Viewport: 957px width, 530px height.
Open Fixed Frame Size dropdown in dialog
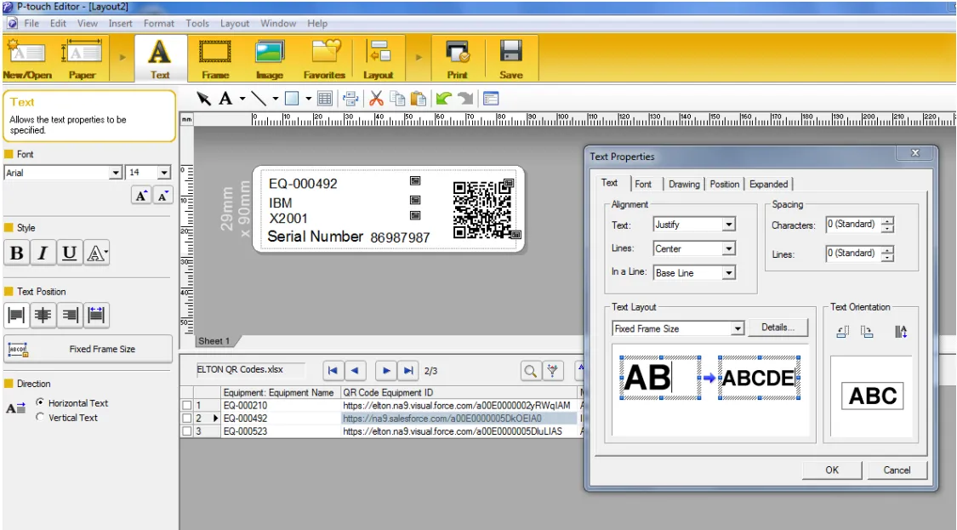tap(738, 328)
